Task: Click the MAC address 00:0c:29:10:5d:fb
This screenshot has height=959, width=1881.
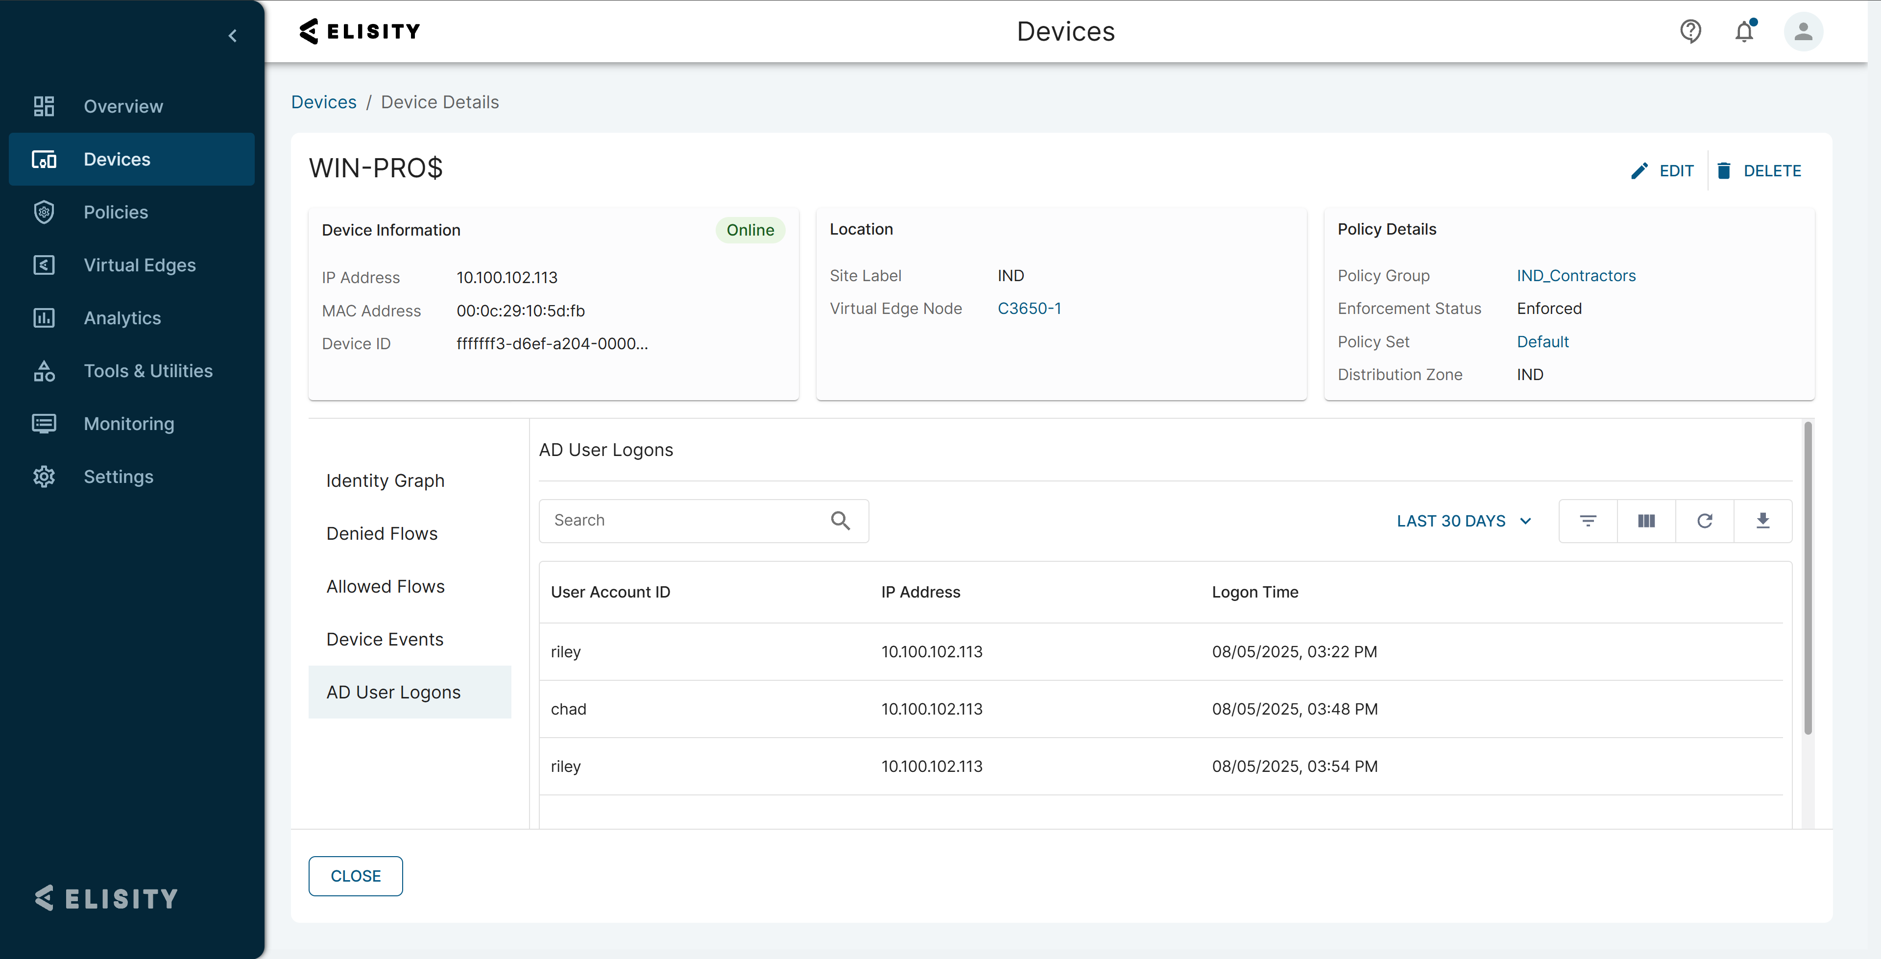Action: (x=521, y=311)
